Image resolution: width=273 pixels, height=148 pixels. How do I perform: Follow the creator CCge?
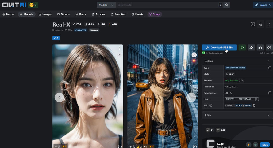tap(265, 145)
